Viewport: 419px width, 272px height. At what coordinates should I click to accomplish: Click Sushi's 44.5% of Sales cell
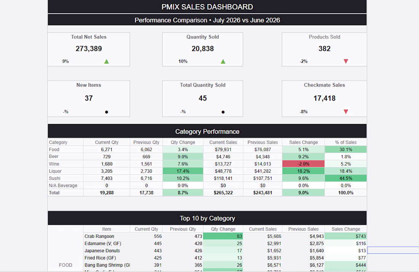coord(346,178)
